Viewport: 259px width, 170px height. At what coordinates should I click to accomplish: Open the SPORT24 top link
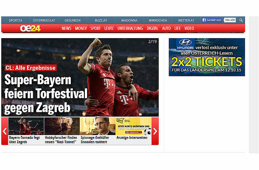point(15,20)
